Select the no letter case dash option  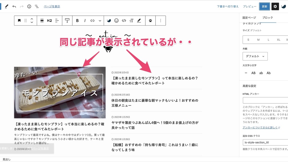(x=246, y=73)
